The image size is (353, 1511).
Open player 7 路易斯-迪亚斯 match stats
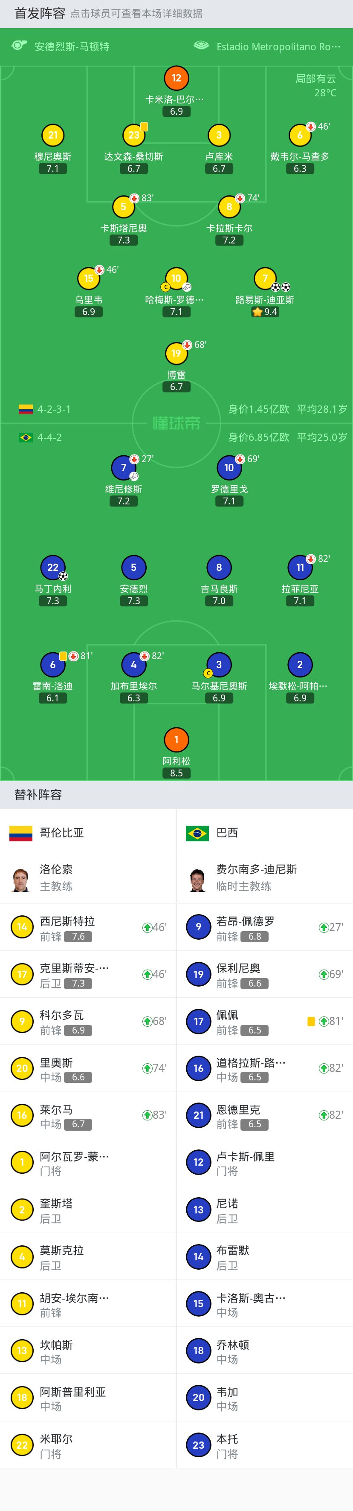click(265, 278)
